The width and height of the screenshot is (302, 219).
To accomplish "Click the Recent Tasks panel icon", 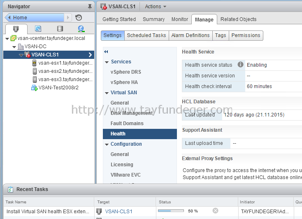I will click(x=10, y=189).
